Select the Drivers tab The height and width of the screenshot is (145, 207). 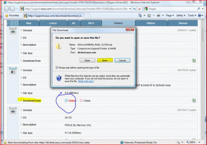pyautogui.click(x=118, y=23)
